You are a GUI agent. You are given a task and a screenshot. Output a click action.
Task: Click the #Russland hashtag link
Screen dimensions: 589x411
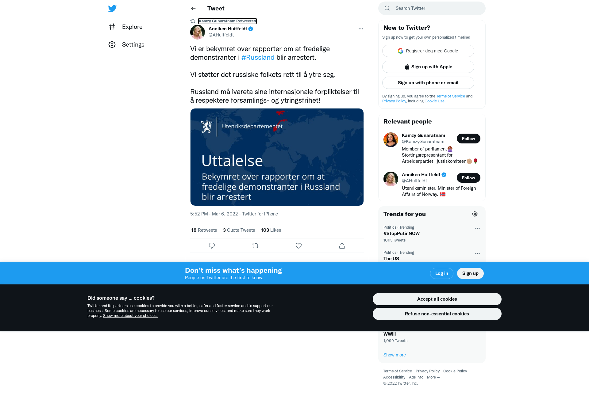258,57
